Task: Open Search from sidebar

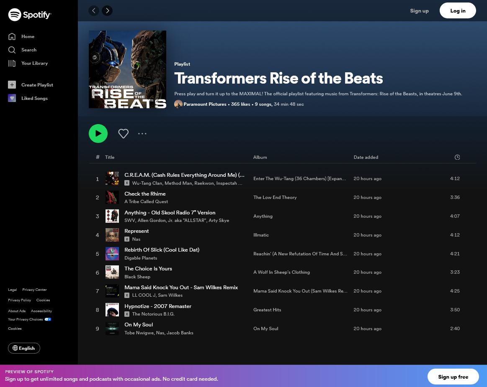Action: click(x=22, y=50)
